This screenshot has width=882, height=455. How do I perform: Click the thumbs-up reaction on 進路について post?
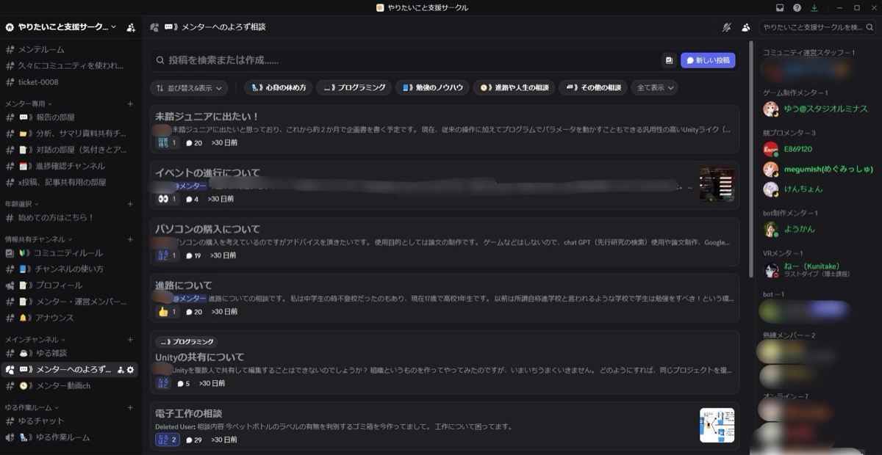coord(167,312)
